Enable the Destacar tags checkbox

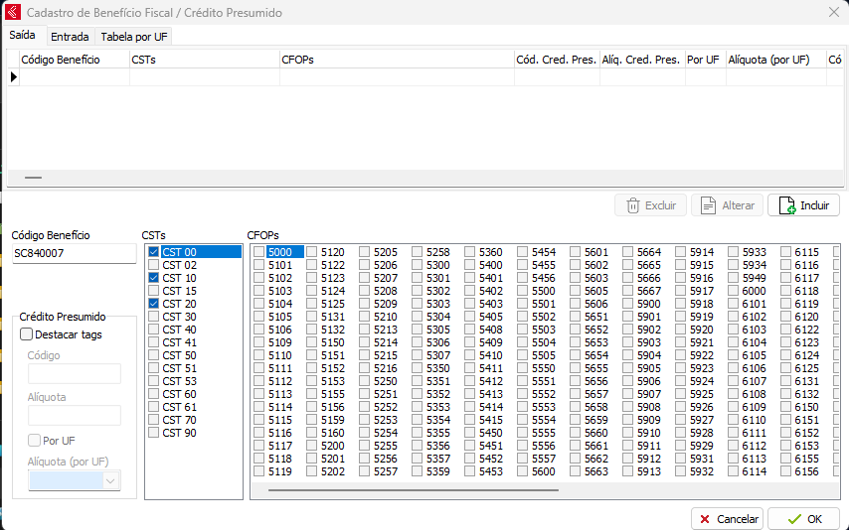click(x=27, y=335)
